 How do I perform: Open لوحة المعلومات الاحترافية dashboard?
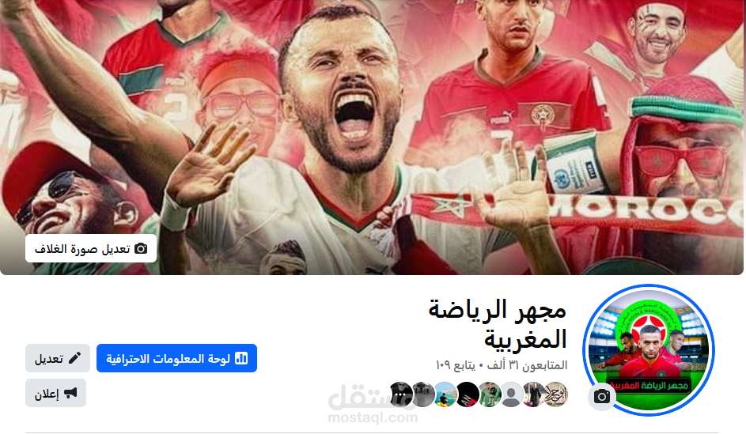[176, 358]
